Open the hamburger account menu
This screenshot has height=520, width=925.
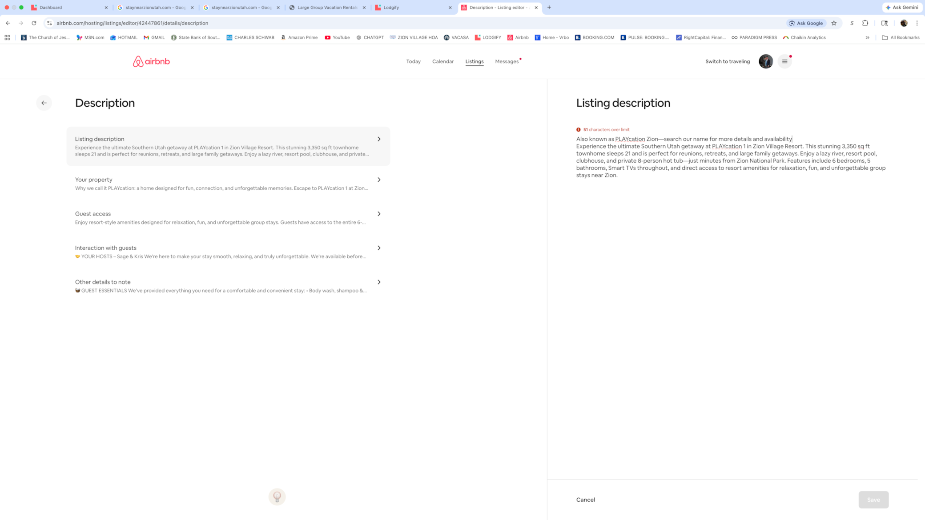point(785,61)
